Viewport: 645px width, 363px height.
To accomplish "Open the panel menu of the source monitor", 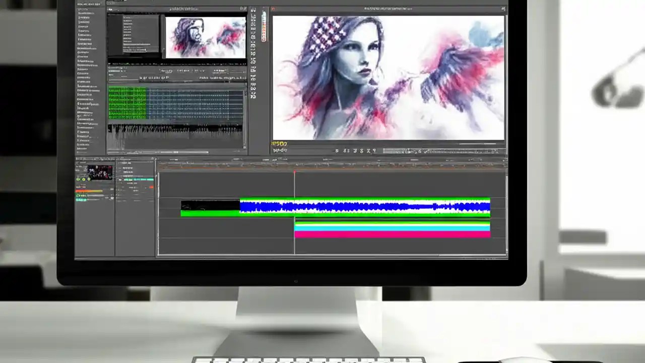I will [243, 9].
